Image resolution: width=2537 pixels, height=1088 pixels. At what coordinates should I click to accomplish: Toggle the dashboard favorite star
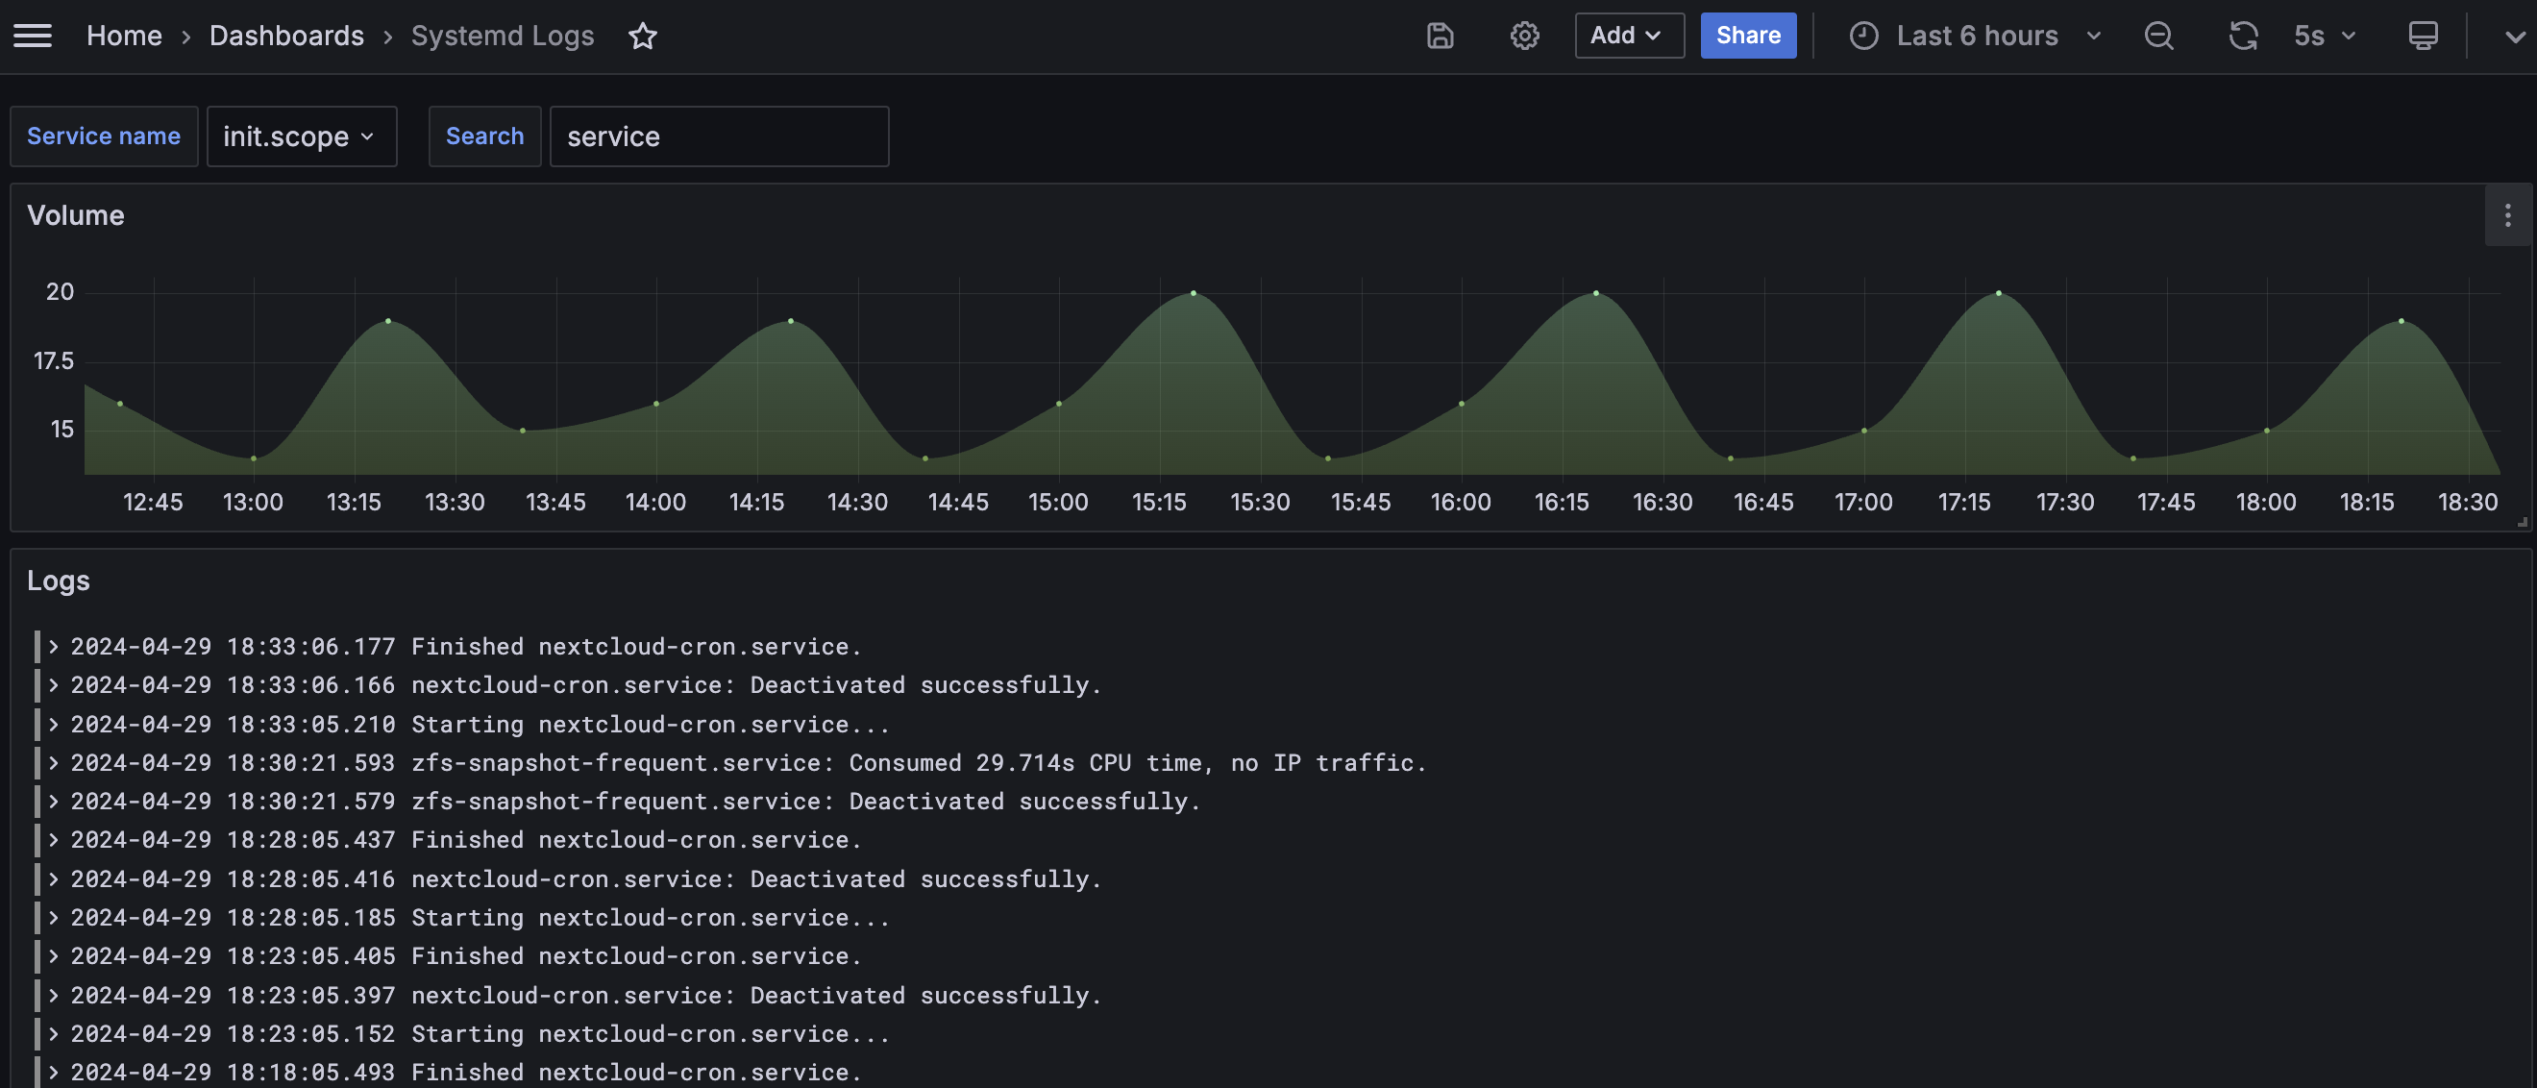pyautogui.click(x=642, y=37)
